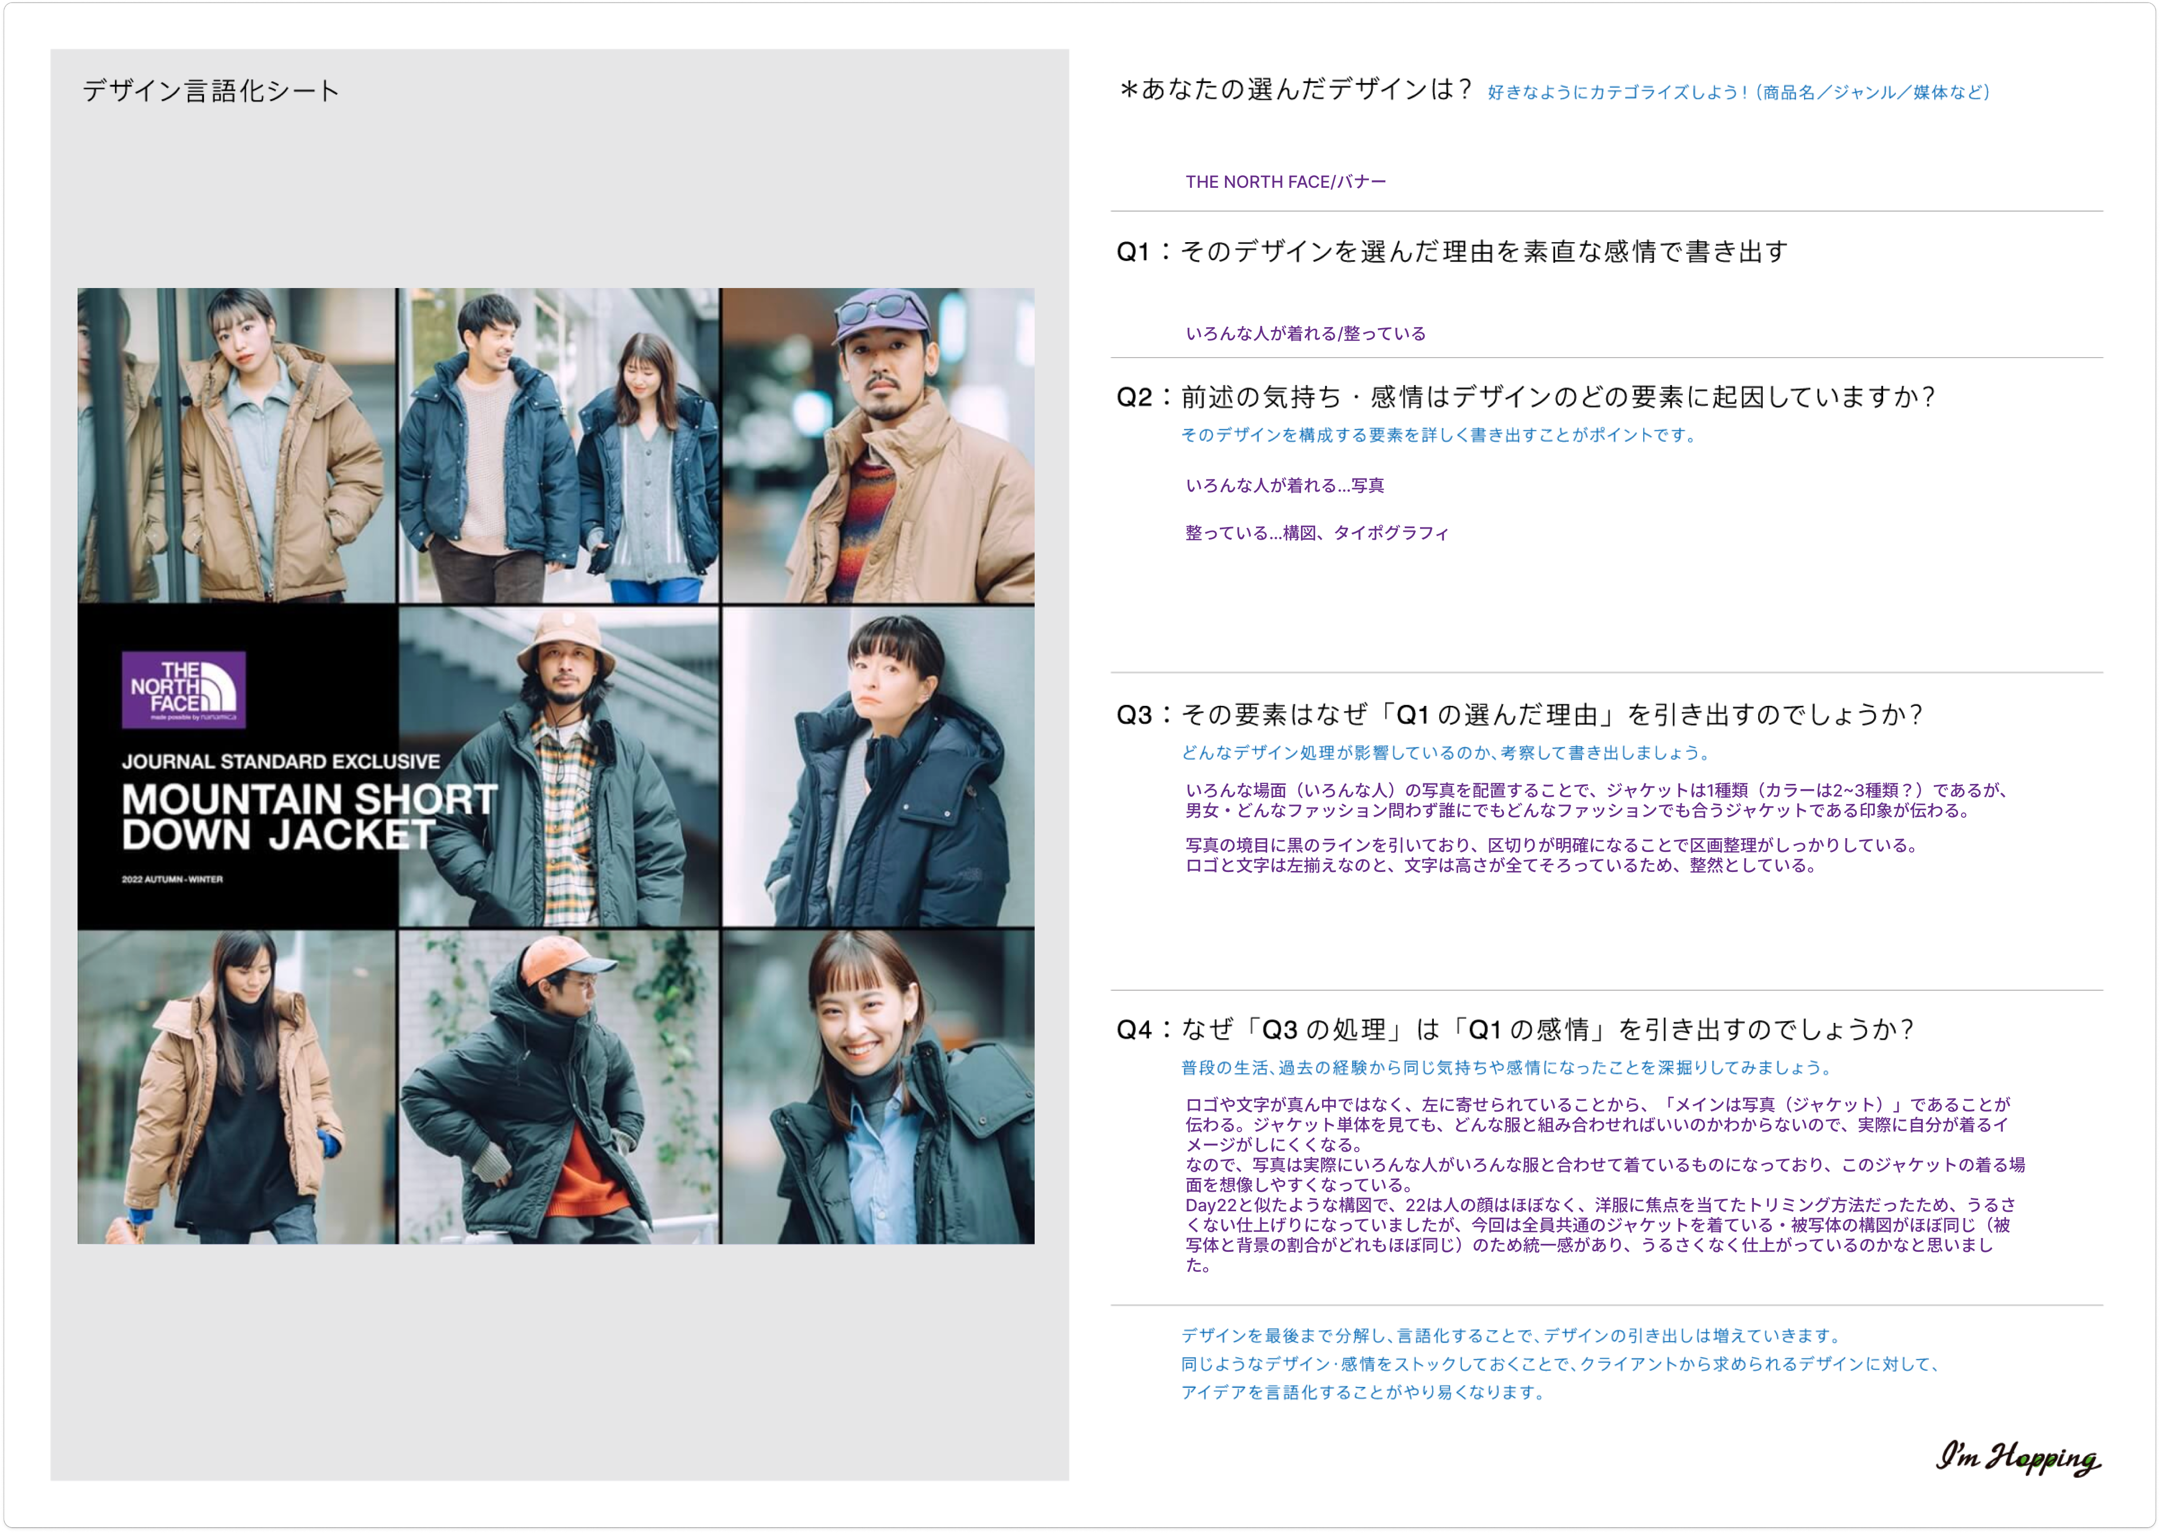This screenshot has width=2160, height=1533.
Task: Select photo of smiling woman with bangs
Action: click(877, 1087)
